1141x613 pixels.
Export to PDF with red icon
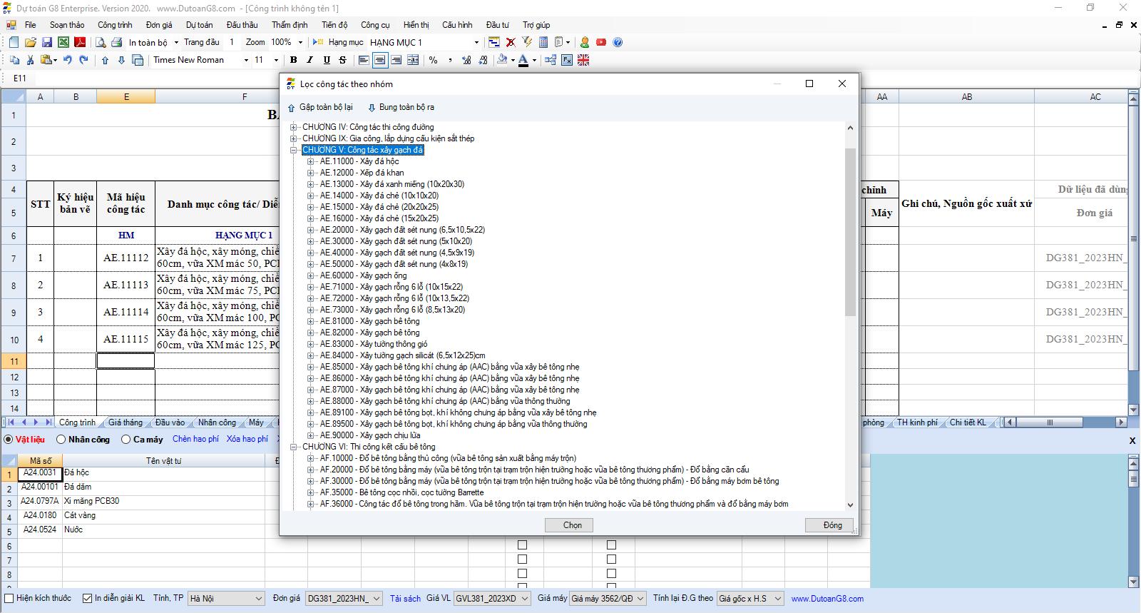[80, 42]
